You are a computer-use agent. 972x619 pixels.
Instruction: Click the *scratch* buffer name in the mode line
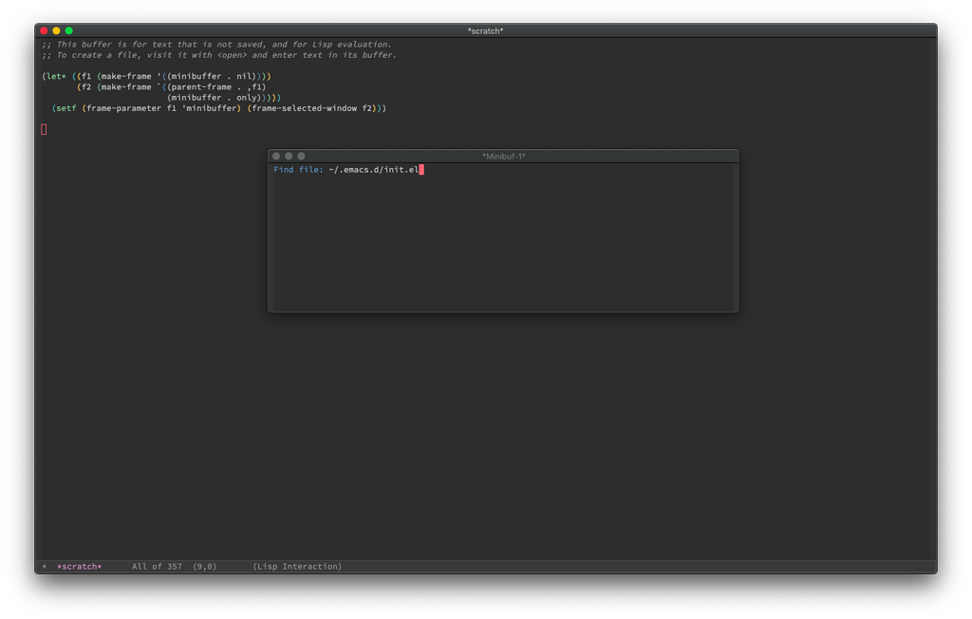tap(79, 566)
